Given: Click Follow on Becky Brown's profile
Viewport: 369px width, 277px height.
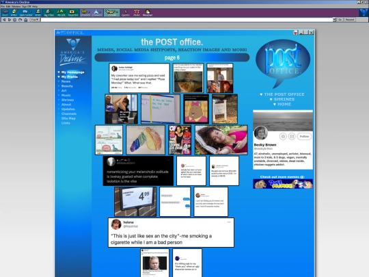Looking at the screenshot, I should point(304,136).
